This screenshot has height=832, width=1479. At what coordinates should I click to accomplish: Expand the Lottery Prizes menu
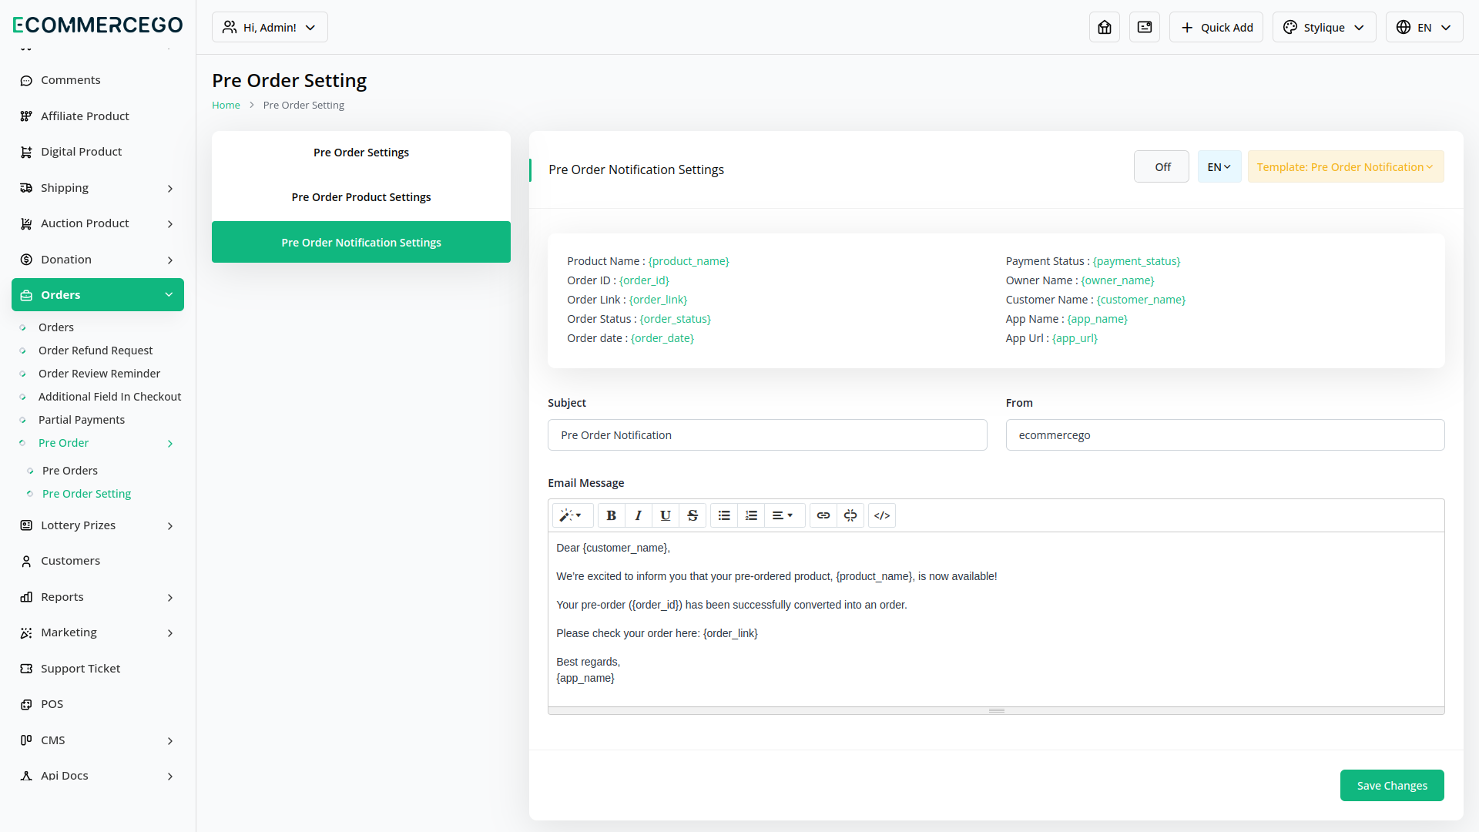(x=98, y=525)
